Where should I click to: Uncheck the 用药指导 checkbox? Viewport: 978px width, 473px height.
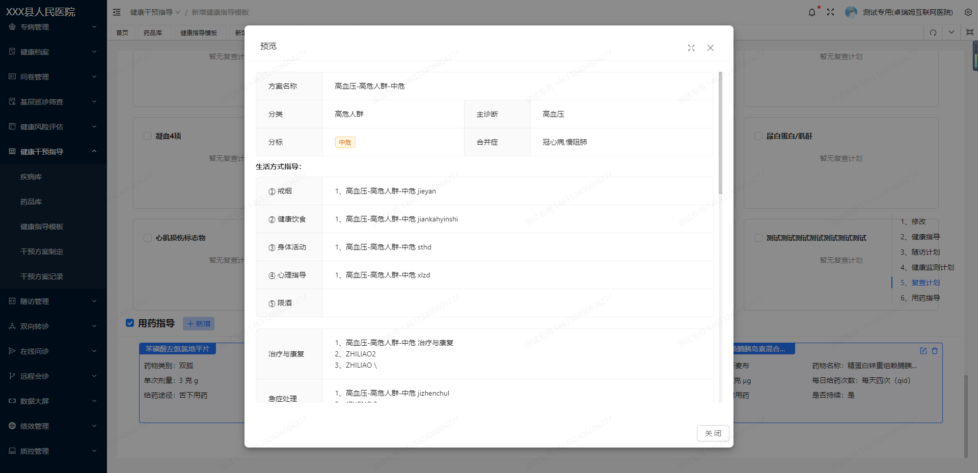click(x=130, y=323)
